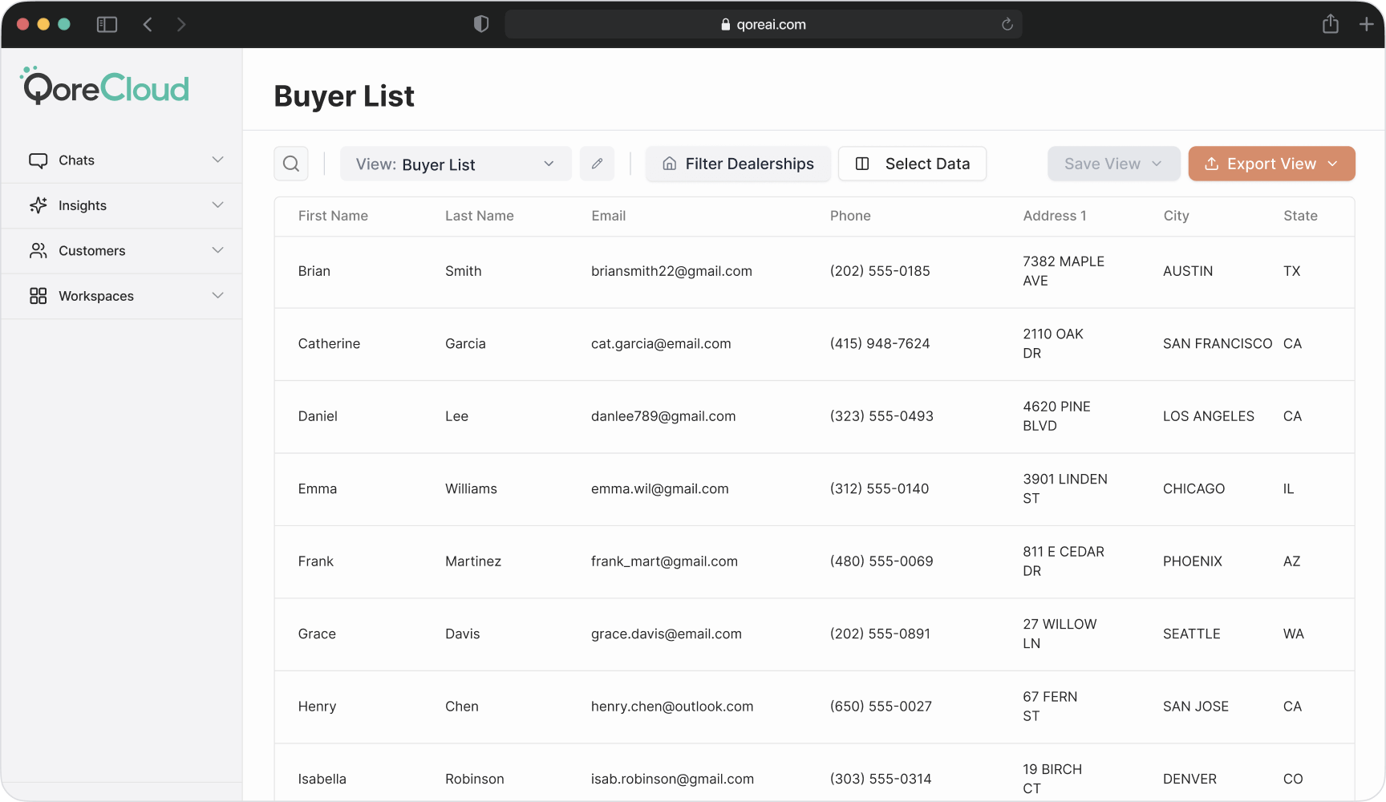Viewport: 1386px width, 802px height.
Task: Reload the page with refresh icon
Action: [x=1007, y=24]
